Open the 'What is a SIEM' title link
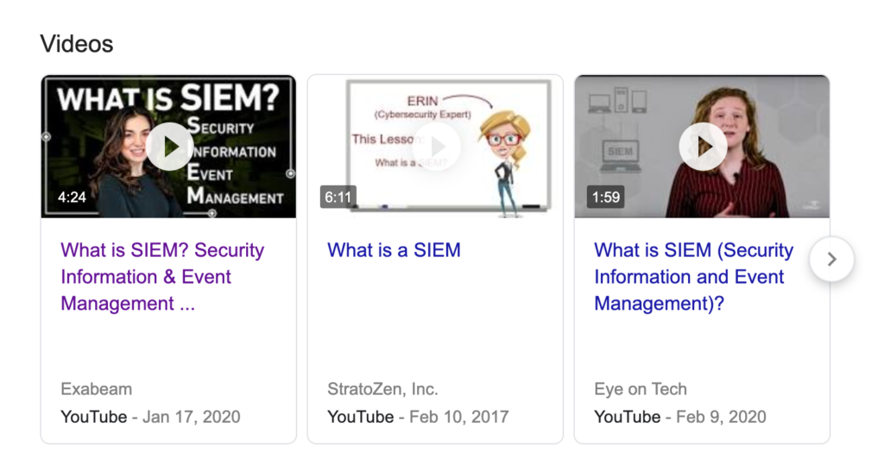 (x=394, y=249)
